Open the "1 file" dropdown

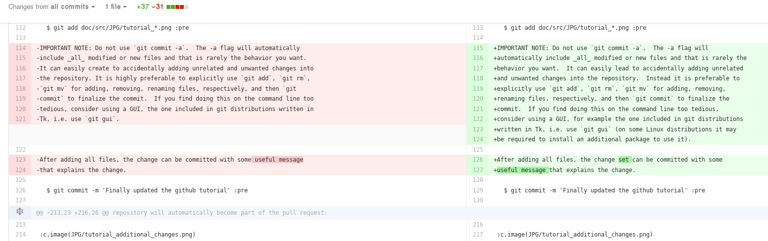pos(115,7)
